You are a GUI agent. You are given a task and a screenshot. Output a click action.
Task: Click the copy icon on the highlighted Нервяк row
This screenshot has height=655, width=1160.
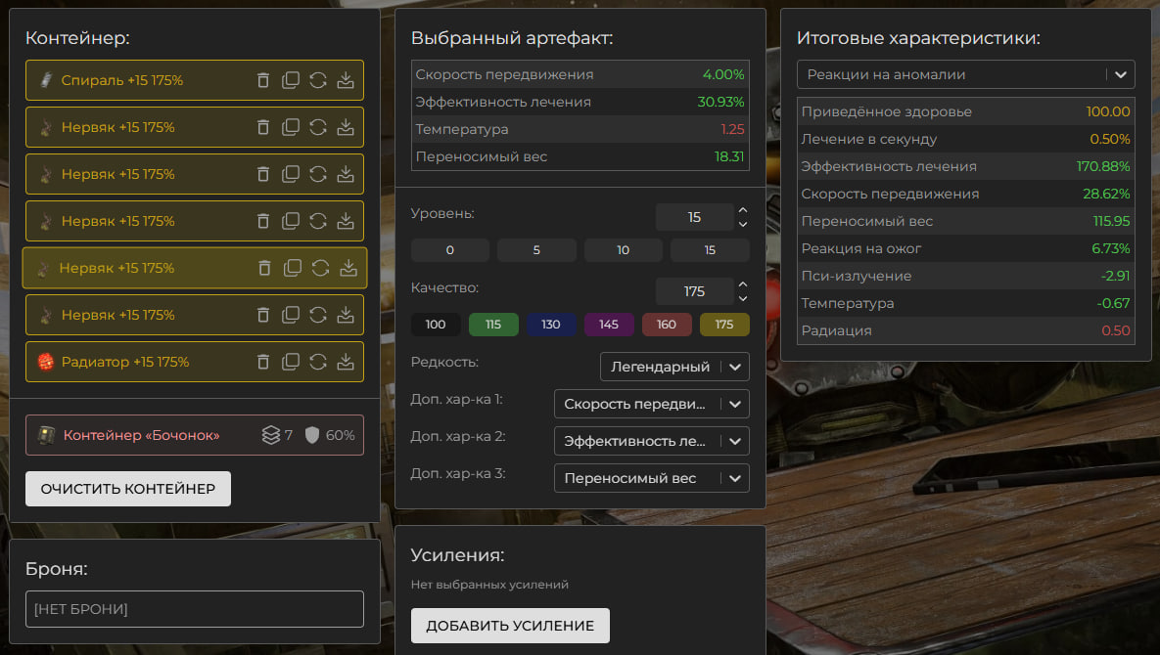[x=293, y=267]
